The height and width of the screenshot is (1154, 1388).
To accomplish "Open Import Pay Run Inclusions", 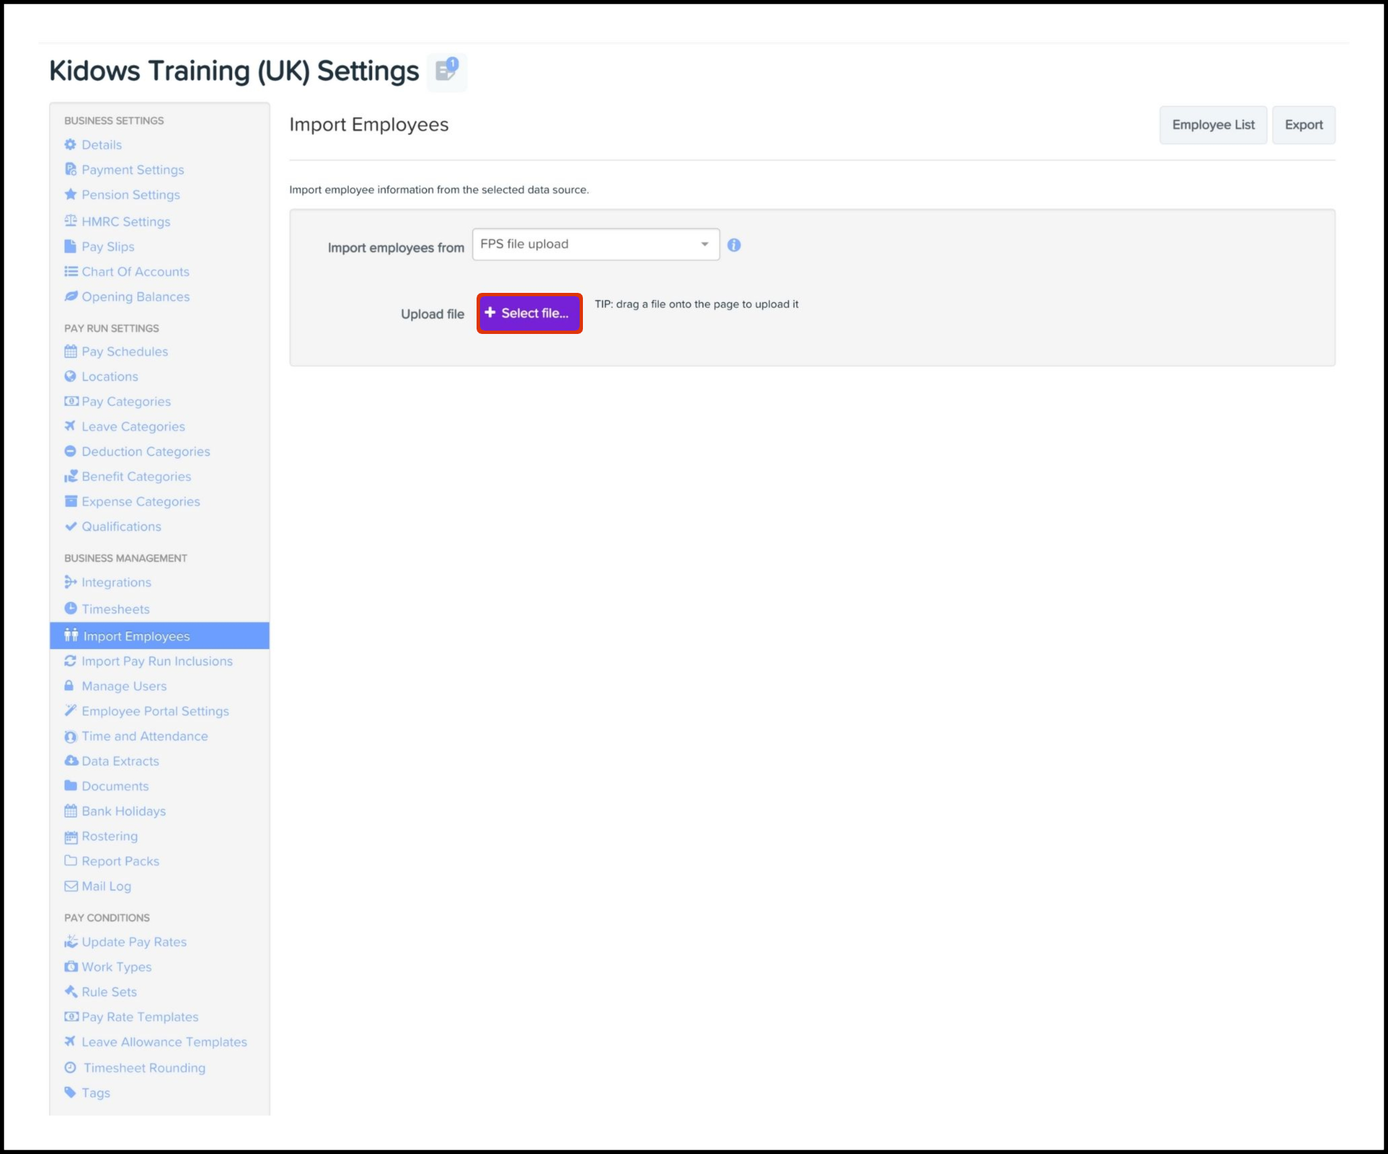I will [x=157, y=661].
